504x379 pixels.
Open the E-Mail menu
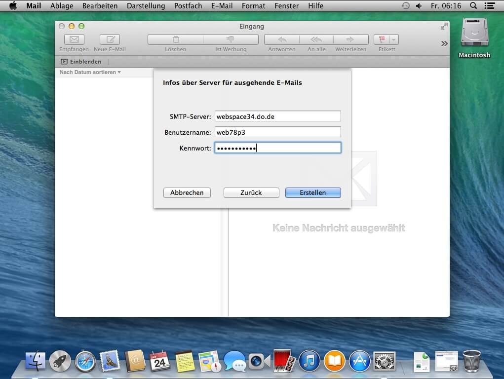click(x=222, y=6)
